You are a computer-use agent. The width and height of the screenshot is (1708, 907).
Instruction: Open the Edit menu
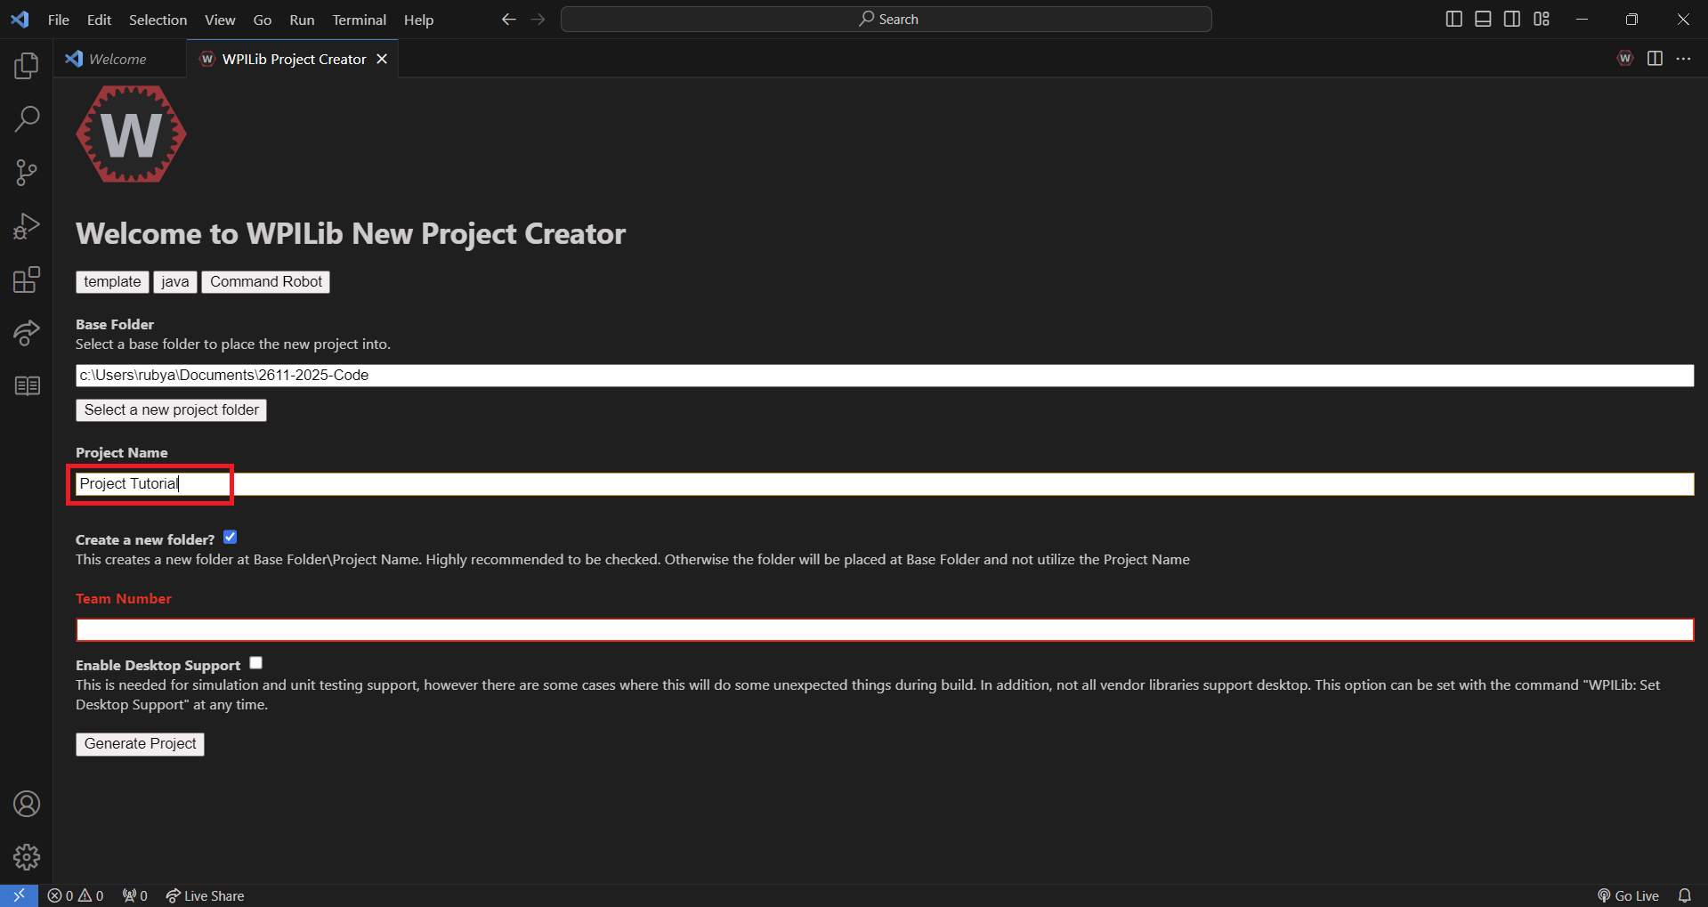(99, 20)
